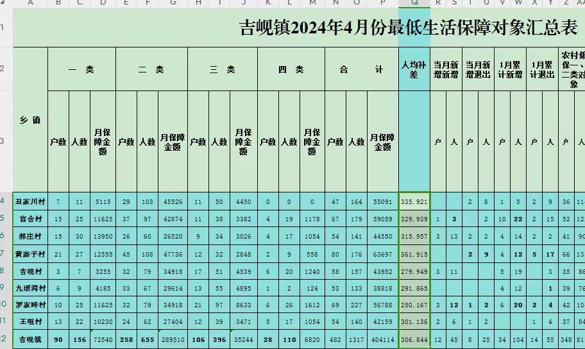Image resolution: width=585 pixels, height=349 pixels.
Task: Click the 四类 category header
Action: pos(291,69)
